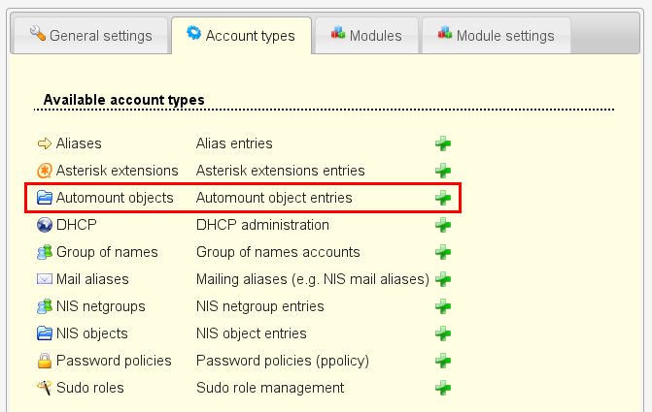
Task: Click green plus beside Group of names
Action: point(443,252)
